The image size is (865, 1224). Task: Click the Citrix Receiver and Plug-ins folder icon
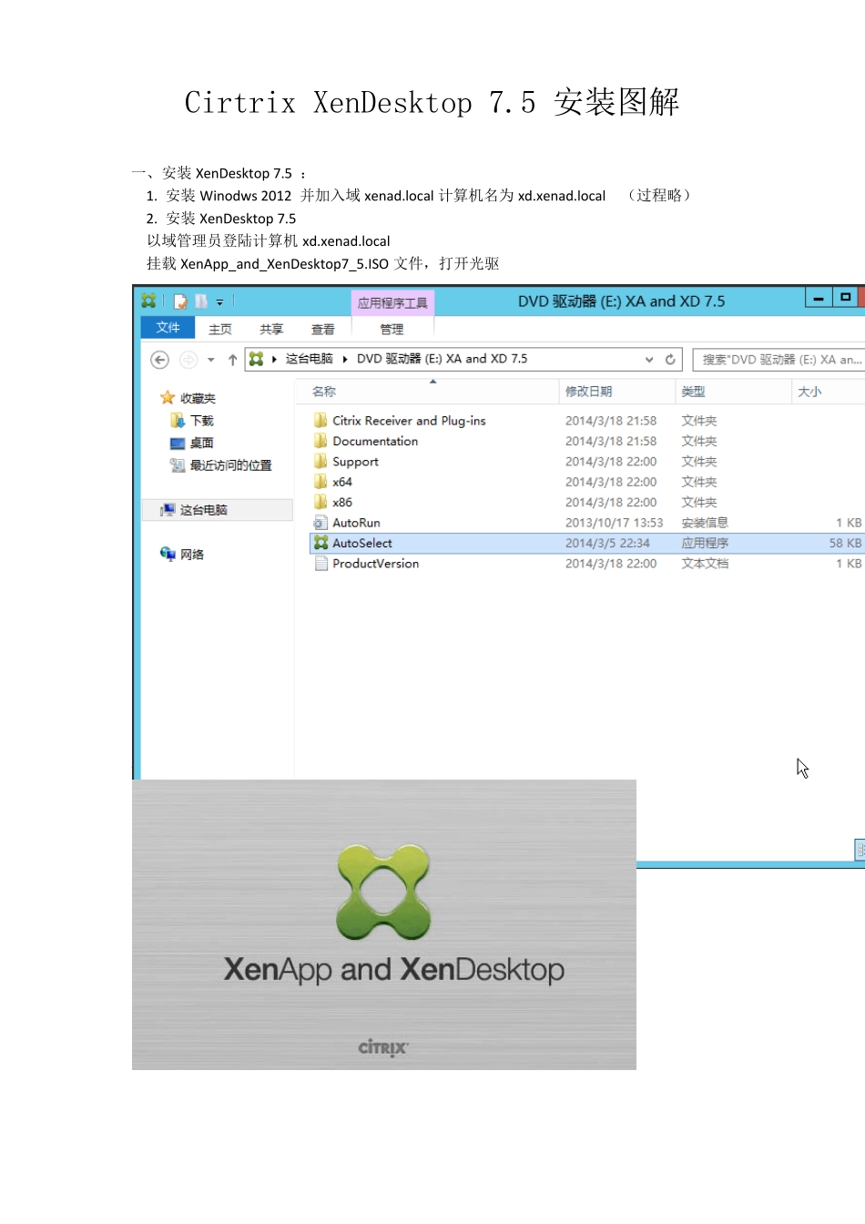point(321,421)
